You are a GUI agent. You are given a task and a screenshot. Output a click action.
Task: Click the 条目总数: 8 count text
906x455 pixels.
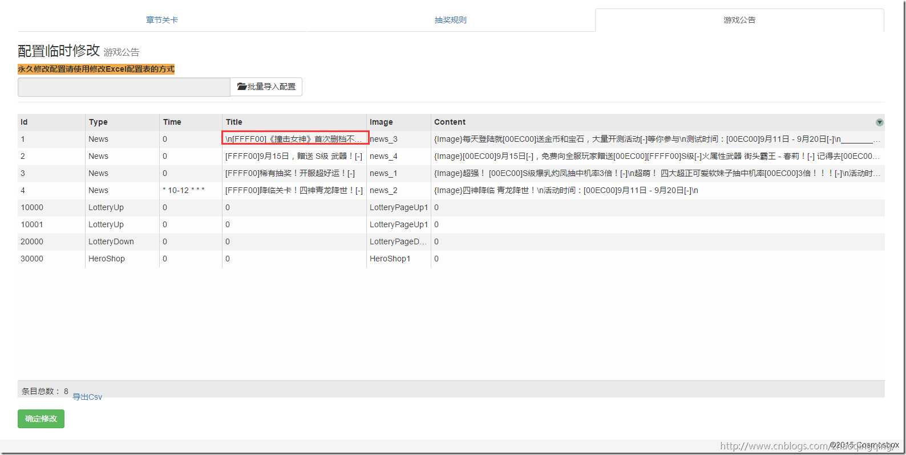(x=45, y=391)
